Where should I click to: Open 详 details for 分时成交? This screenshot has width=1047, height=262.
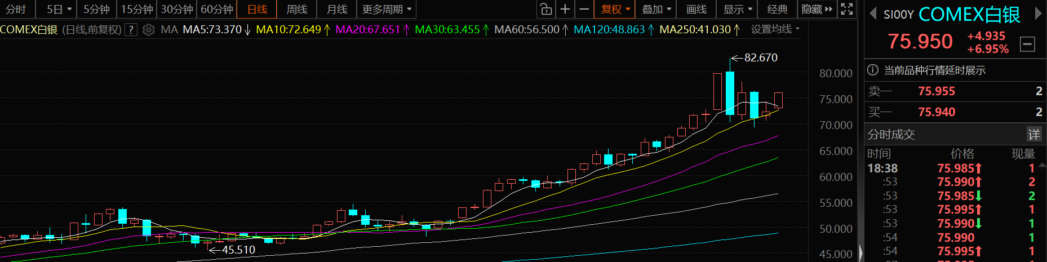(x=1033, y=134)
